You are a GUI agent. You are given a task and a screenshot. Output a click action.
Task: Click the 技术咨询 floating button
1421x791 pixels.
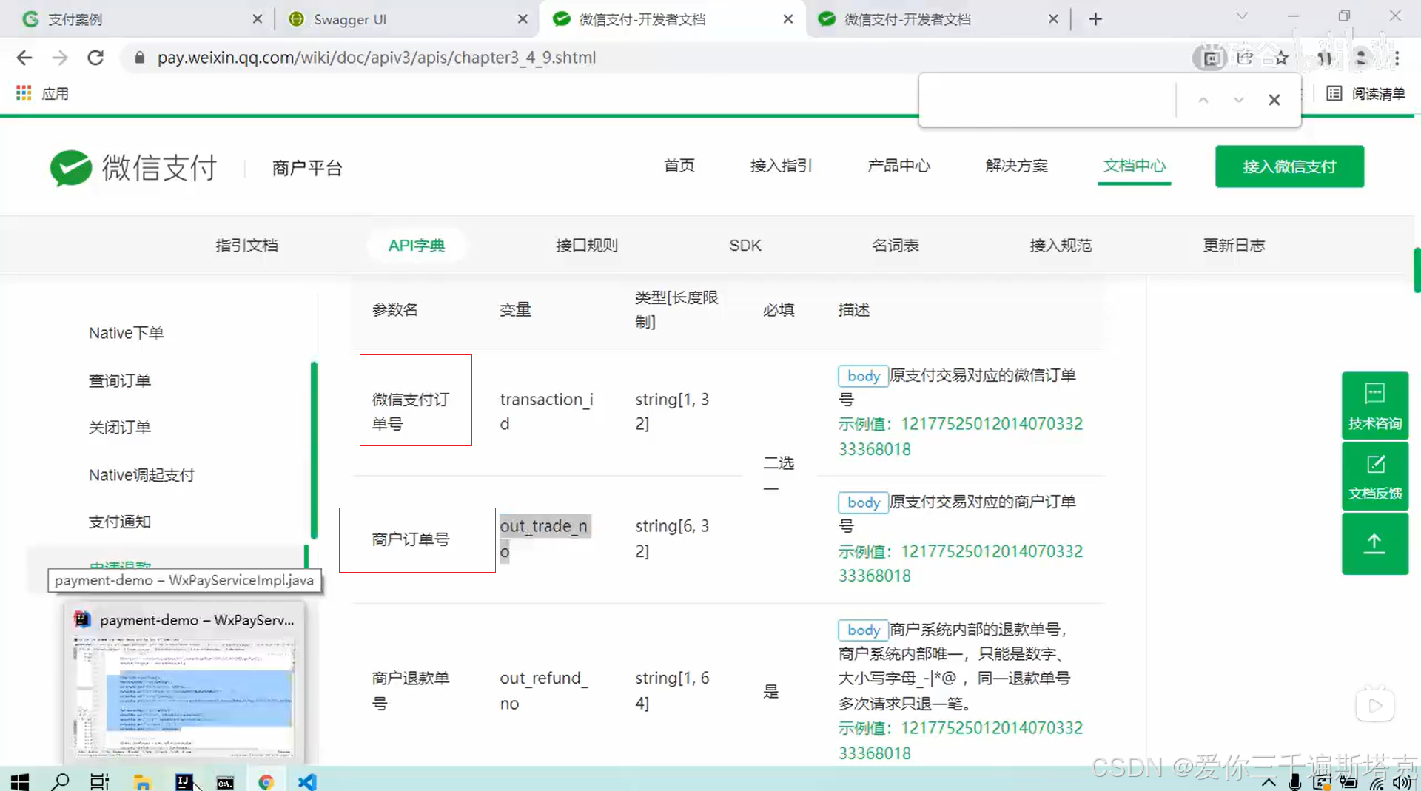1374,405
